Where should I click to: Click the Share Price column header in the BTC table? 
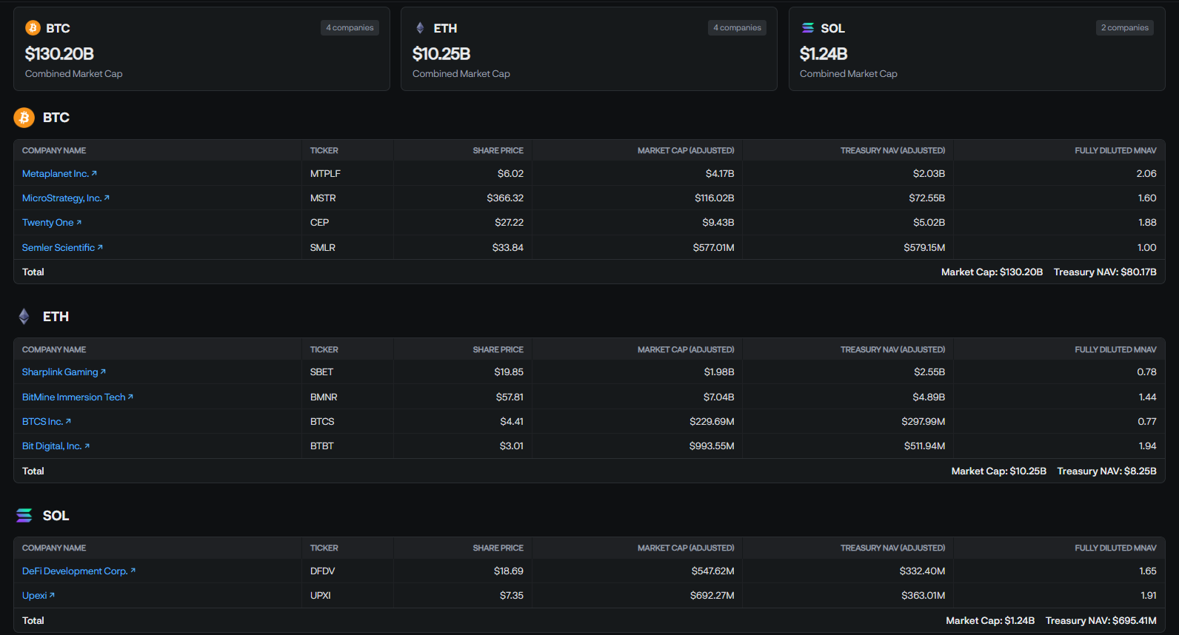tap(498, 151)
